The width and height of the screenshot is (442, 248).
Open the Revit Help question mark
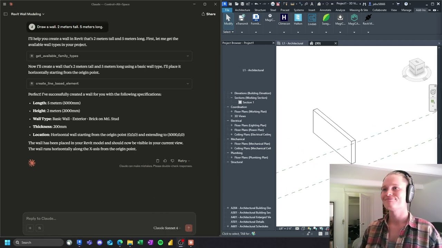[x=406, y=4]
